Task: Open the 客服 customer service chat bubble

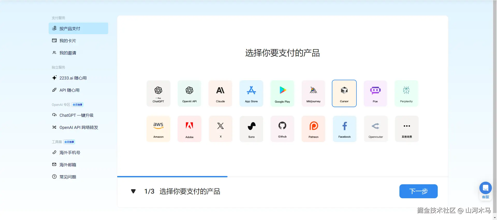Action: click(x=486, y=190)
